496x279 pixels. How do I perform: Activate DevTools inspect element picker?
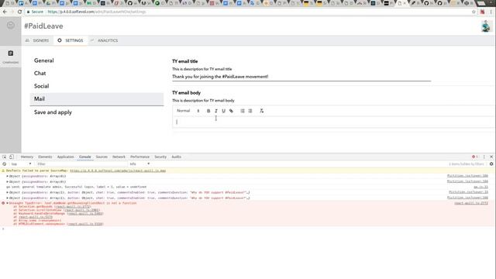[x=5, y=157]
